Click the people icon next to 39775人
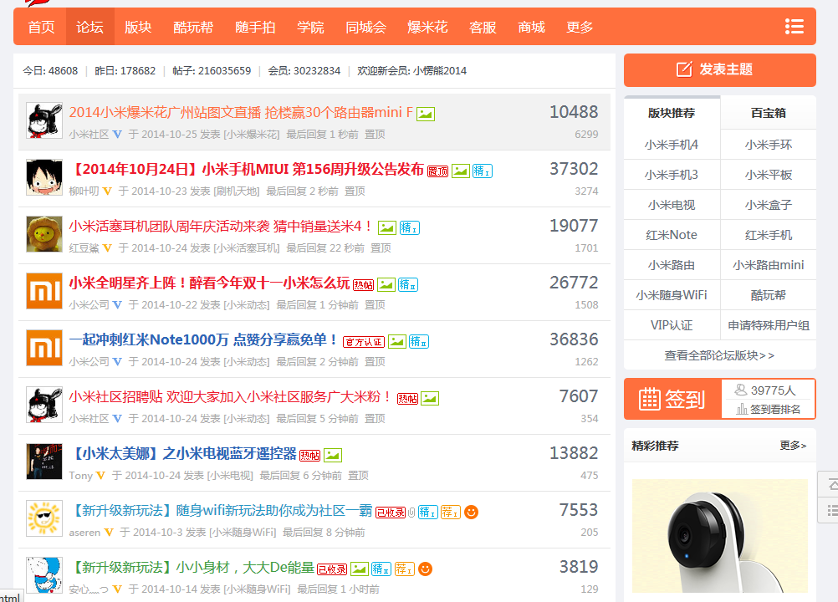Viewport: 838px width, 602px height. coord(740,389)
